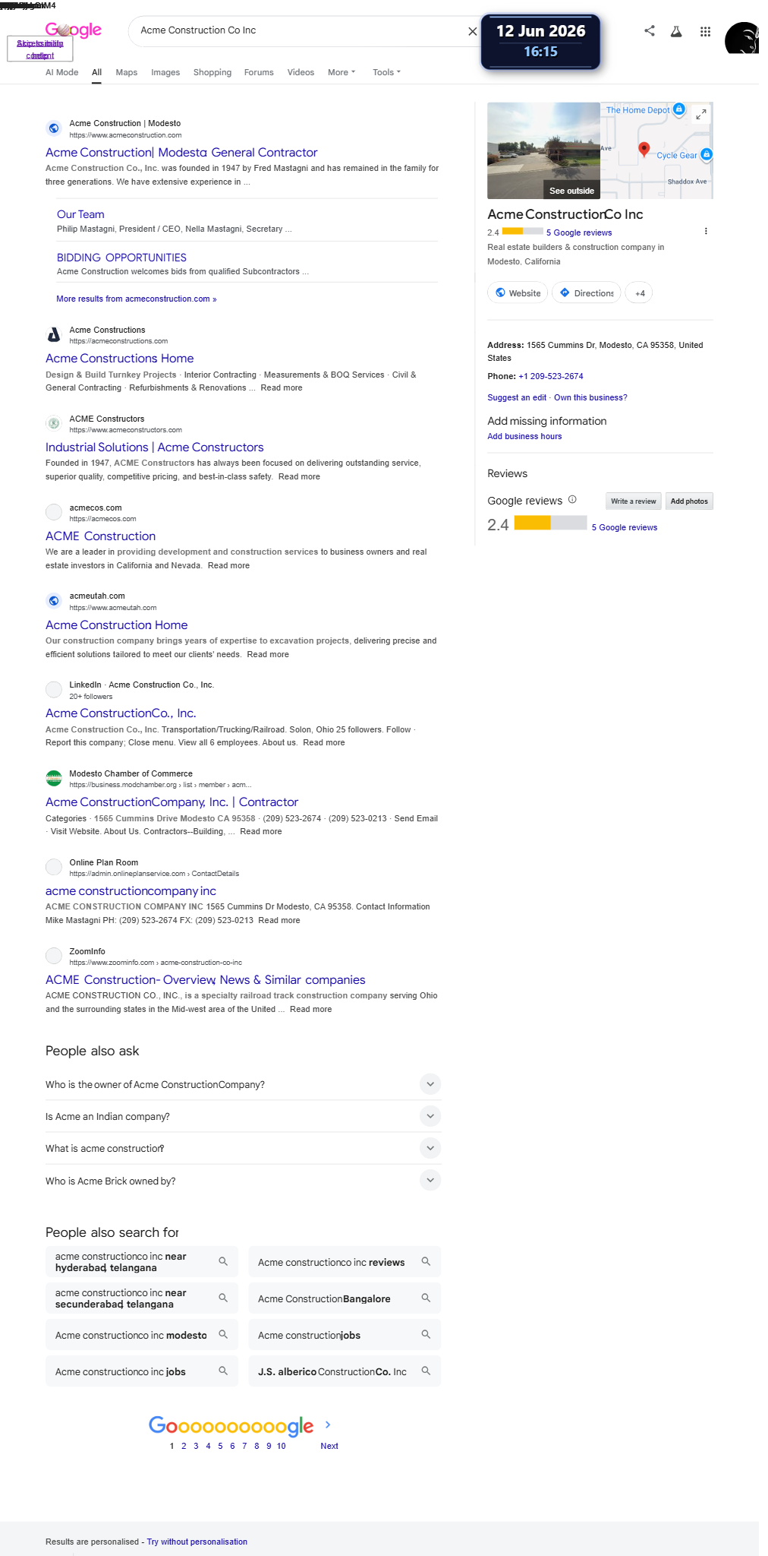This screenshot has height=1556, width=768.
Task: Open the Google apps grid icon
Action: (705, 31)
